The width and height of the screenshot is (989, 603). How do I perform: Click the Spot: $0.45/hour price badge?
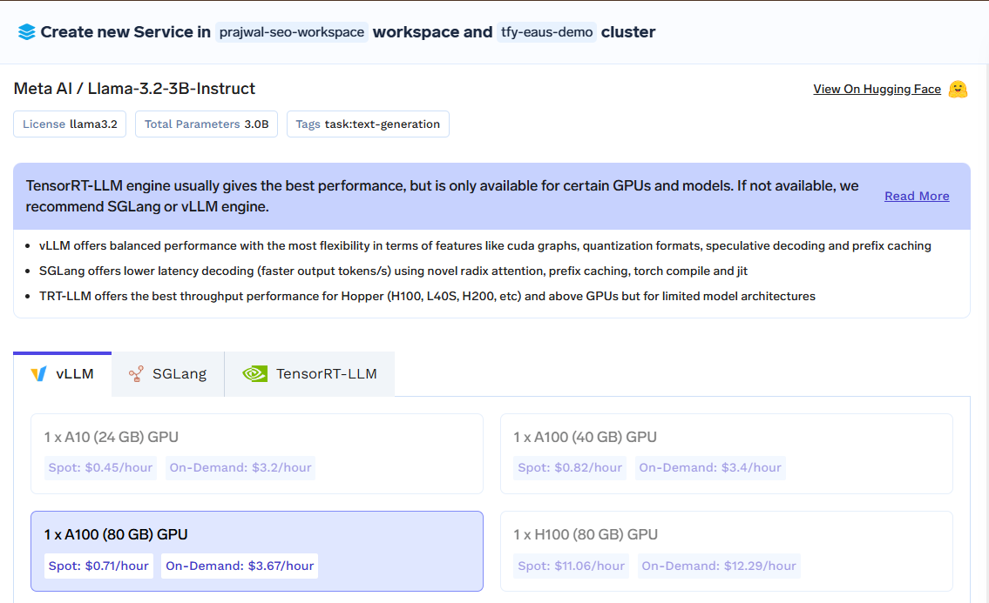100,467
